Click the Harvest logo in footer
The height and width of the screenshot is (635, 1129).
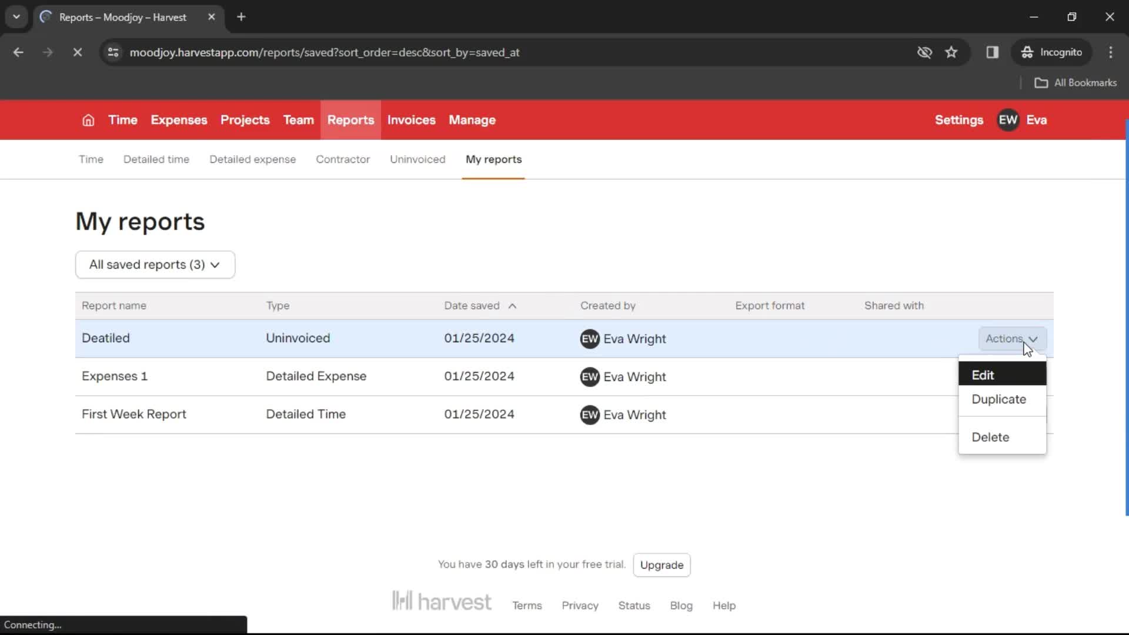click(x=442, y=601)
